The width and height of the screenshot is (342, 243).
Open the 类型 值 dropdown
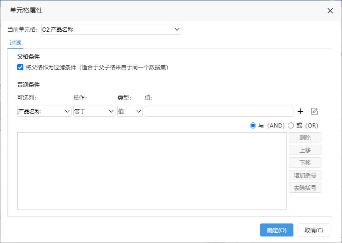pos(130,111)
